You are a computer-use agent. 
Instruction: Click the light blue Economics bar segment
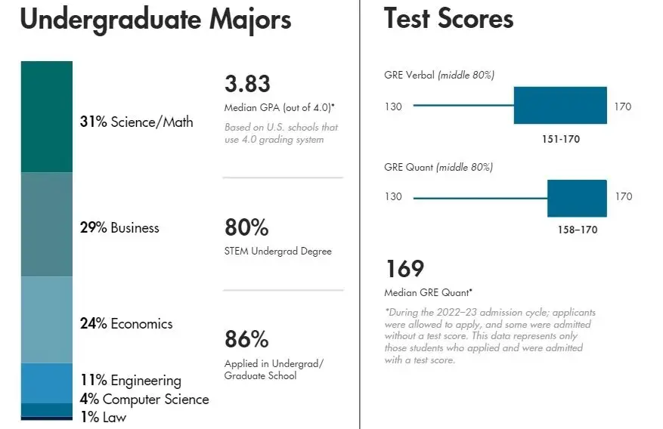[x=47, y=319]
